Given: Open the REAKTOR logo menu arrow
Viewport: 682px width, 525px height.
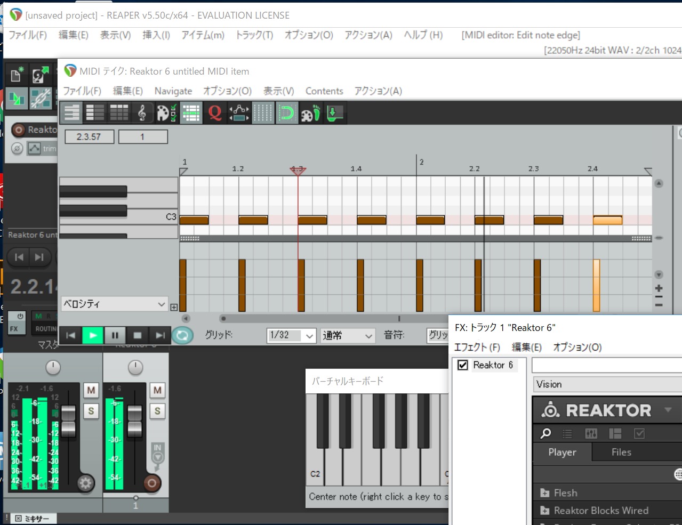Looking at the screenshot, I should coord(668,410).
